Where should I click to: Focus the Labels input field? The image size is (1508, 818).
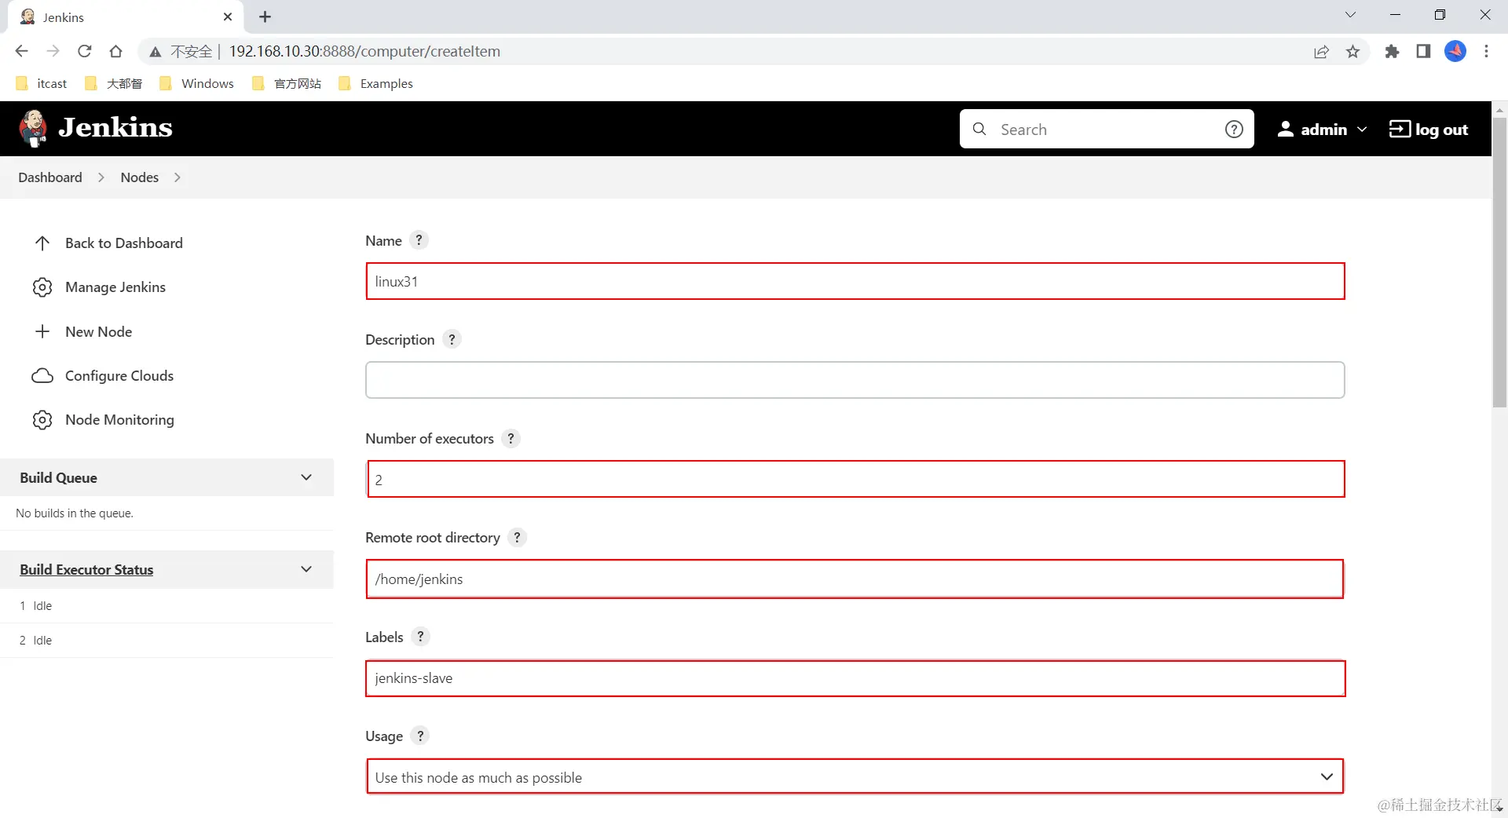pyautogui.click(x=855, y=678)
